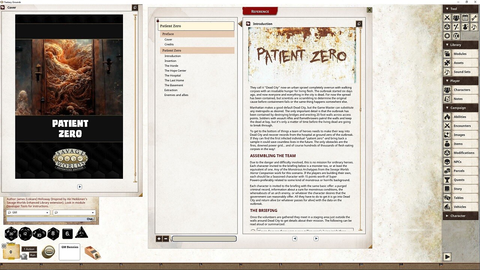Open Options via the gear icon
This screenshot has width=480, height=270.
447,36
